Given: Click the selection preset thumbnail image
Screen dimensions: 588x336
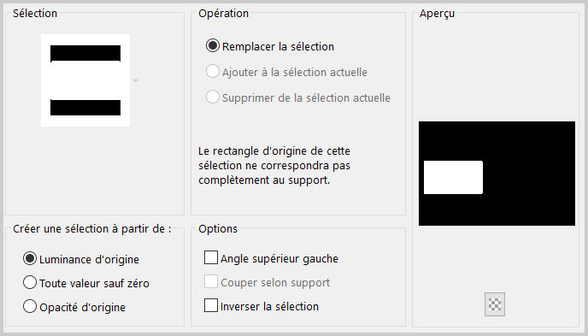Looking at the screenshot, I should coord(85,80).
